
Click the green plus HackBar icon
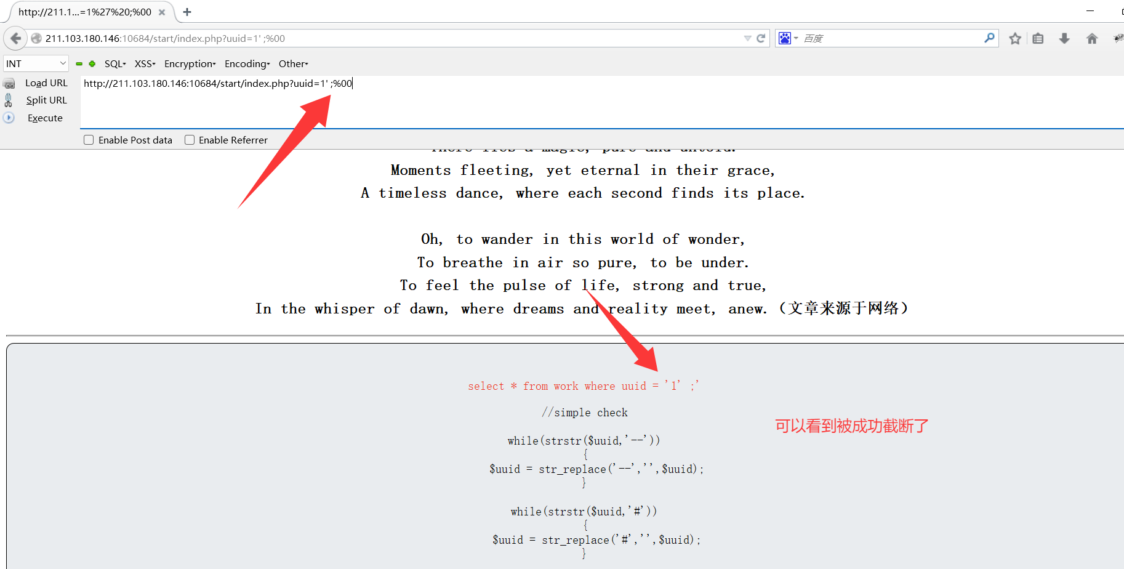tap(92, 64)
